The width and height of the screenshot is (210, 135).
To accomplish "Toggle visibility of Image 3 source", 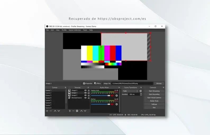I will coord(85,93).
